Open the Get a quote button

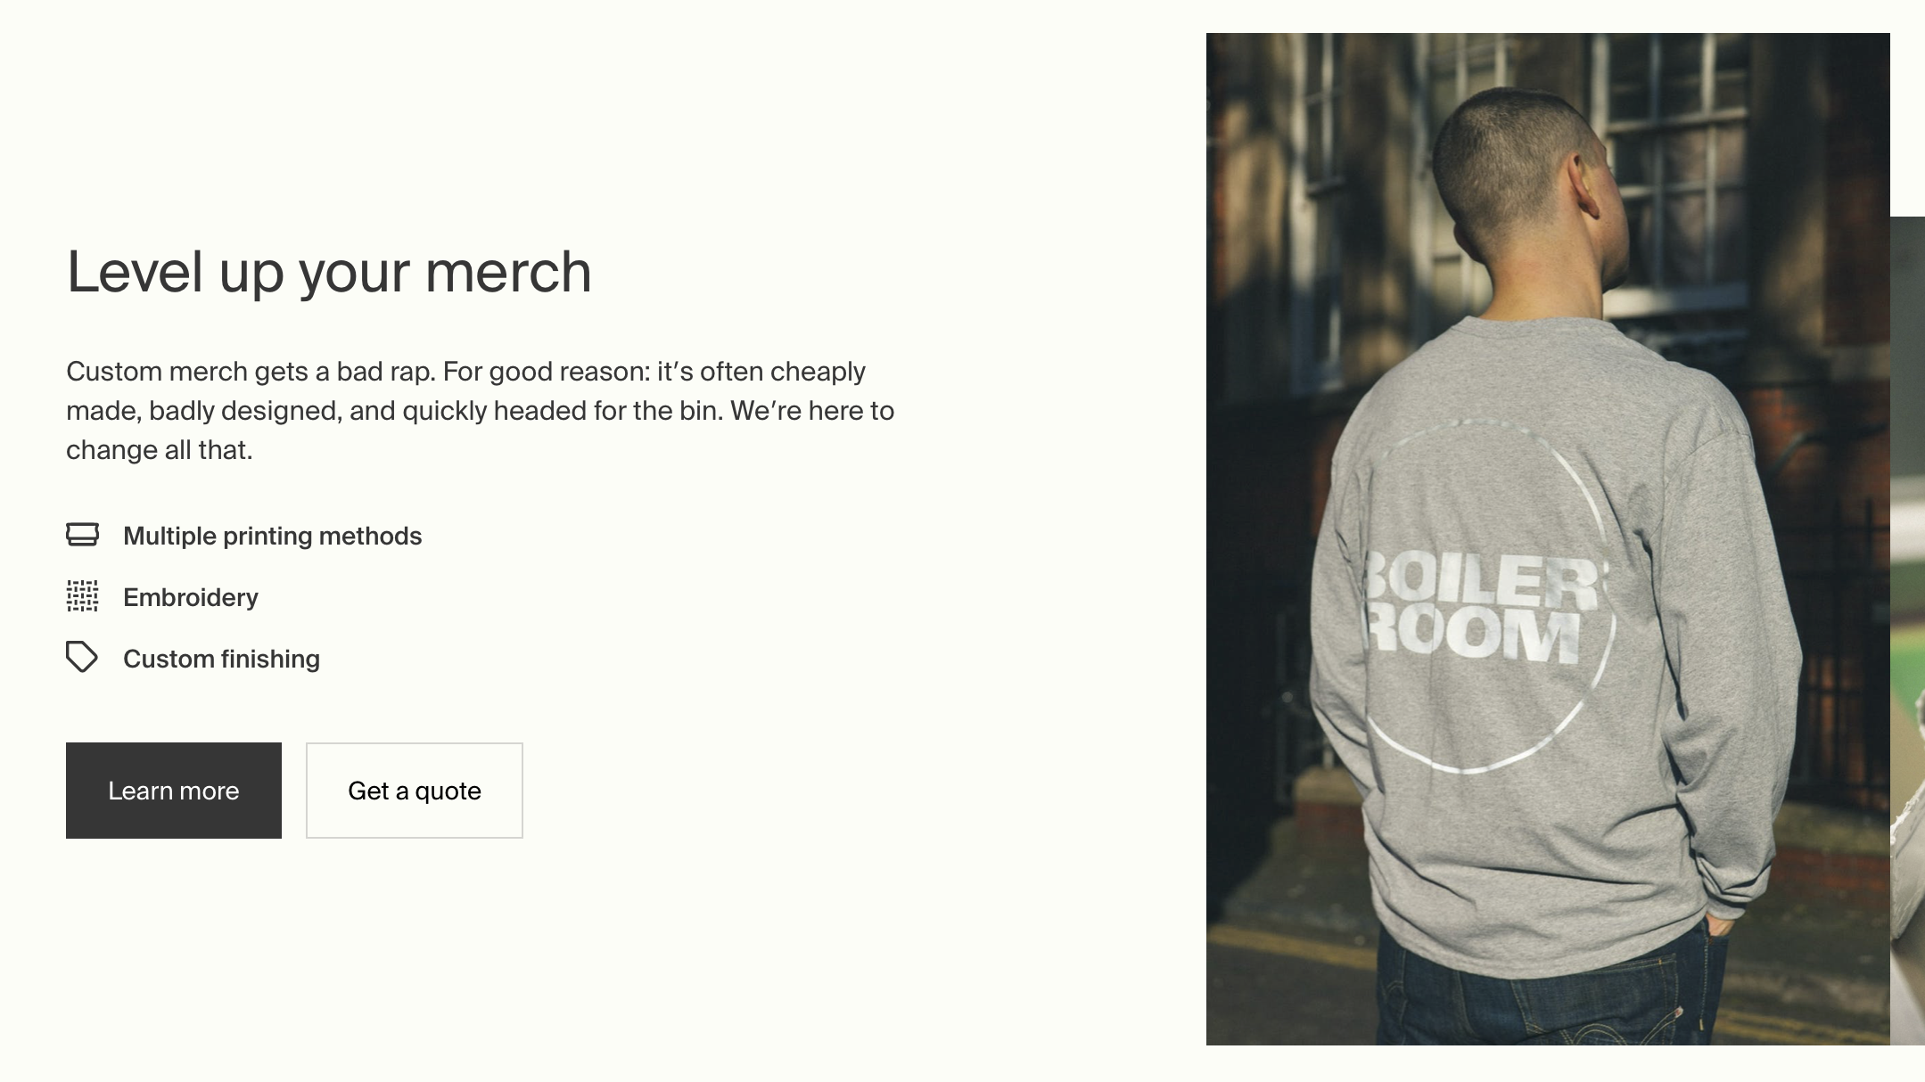click(415, 791)
